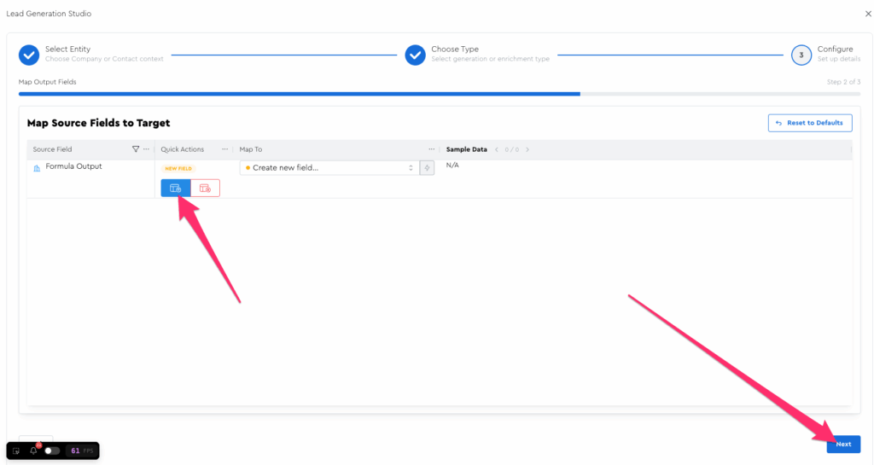Click the red remove-field quick action icon
Viewport: 874px width, 465px height.
tap(205, 188)
